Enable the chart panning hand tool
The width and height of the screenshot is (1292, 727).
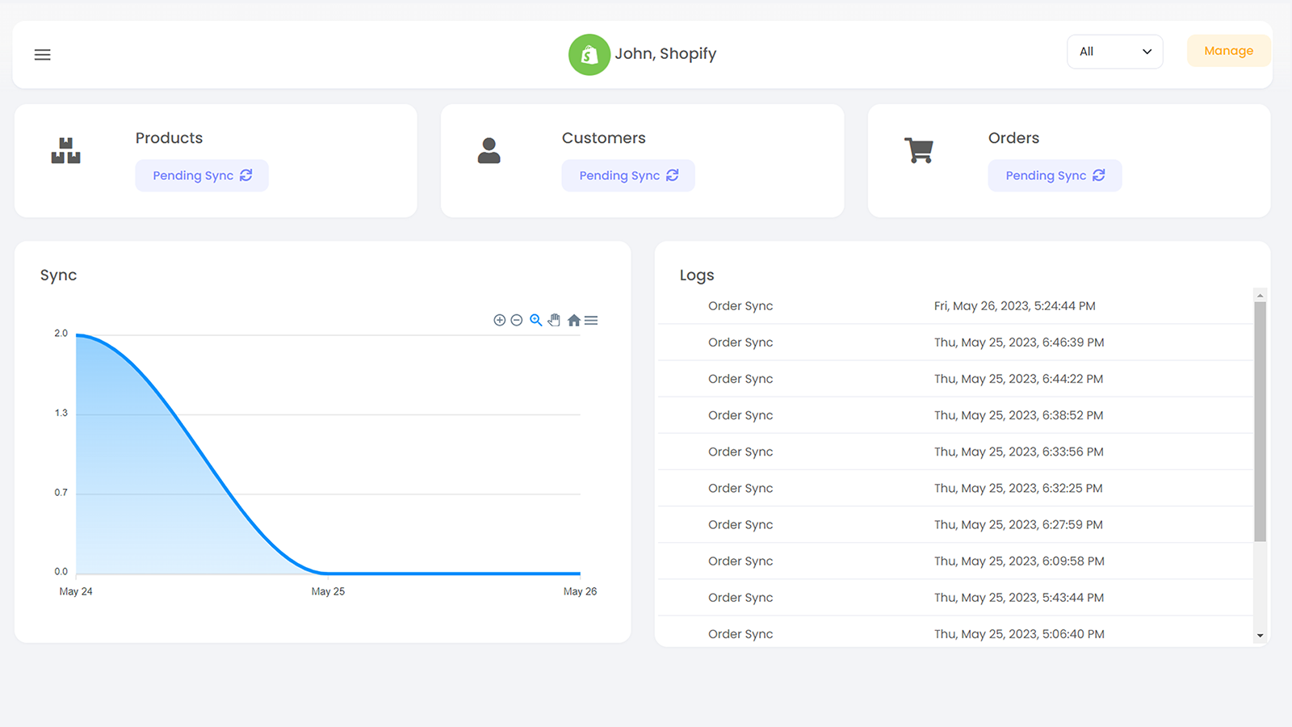[554, 321]
